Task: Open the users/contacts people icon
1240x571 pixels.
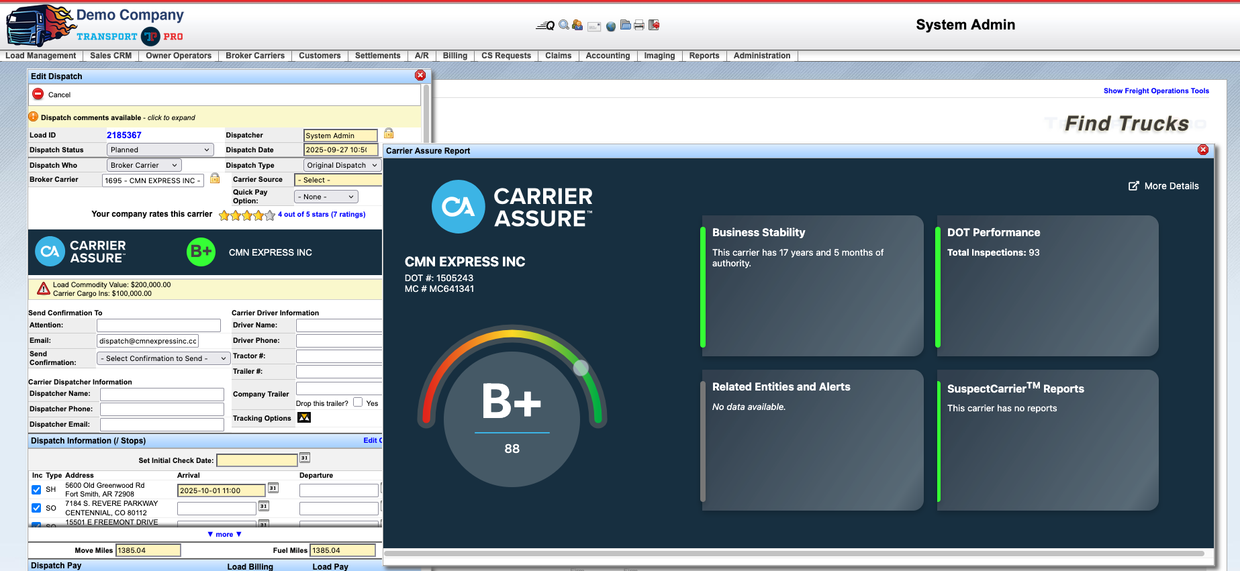Action: [577, 25]
